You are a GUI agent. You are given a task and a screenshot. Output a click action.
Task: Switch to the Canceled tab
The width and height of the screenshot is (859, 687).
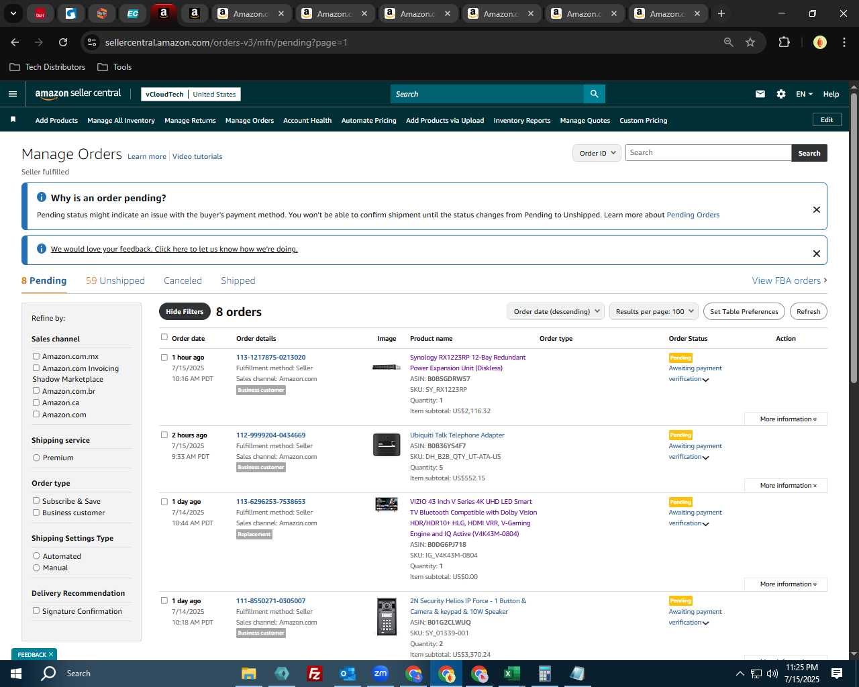click(183, 280)
